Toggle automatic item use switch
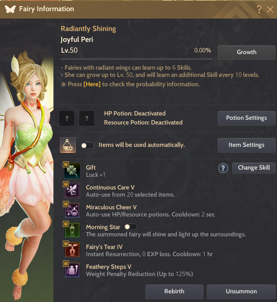277x302 pixels. (x=87, y=146)
